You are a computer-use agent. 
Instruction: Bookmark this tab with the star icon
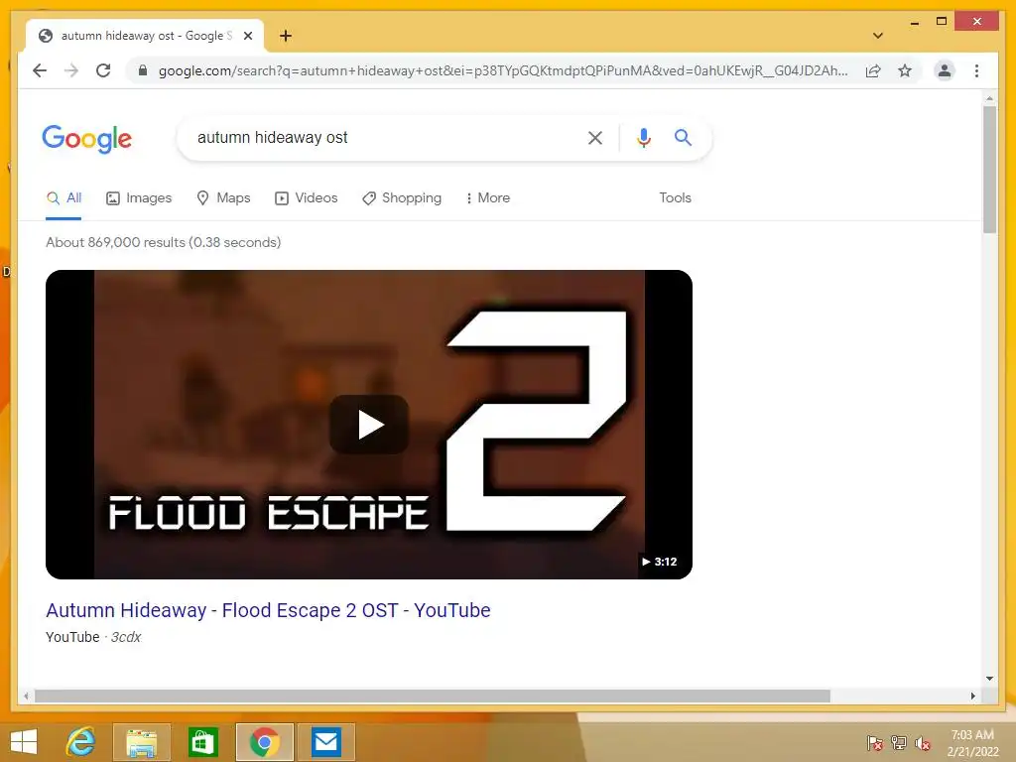(905, 70)
